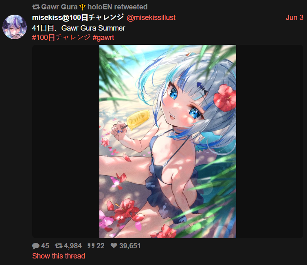Click the retweet icon beside 4,984

pos(59,246)
